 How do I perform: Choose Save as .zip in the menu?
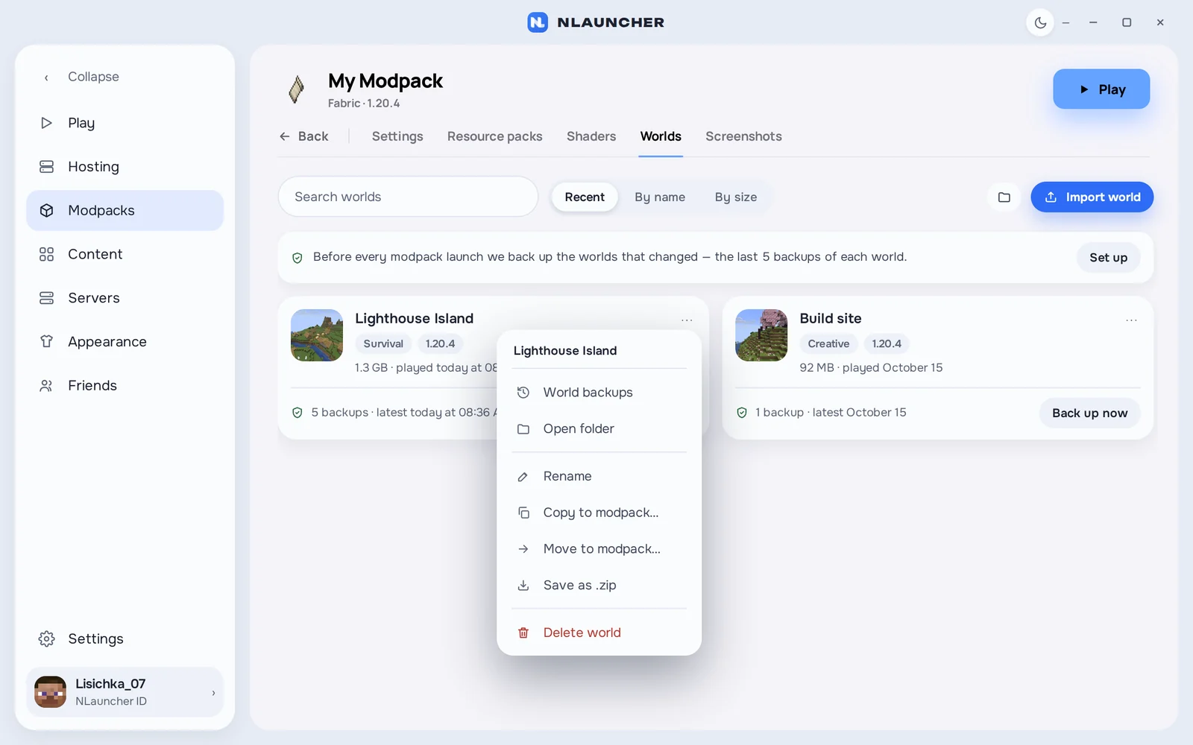(599, 586)
